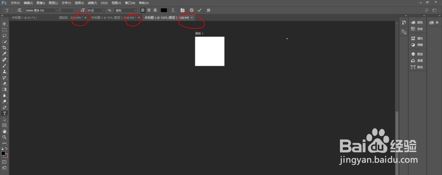Open the 路径 paths panel

(x=417, y=67)
